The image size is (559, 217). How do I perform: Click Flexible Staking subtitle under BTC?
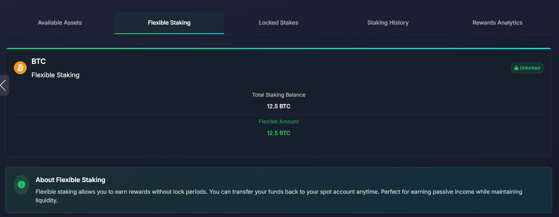click(56, 75)
